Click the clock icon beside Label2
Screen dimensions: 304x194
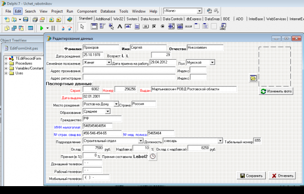[x=153, y=156]
